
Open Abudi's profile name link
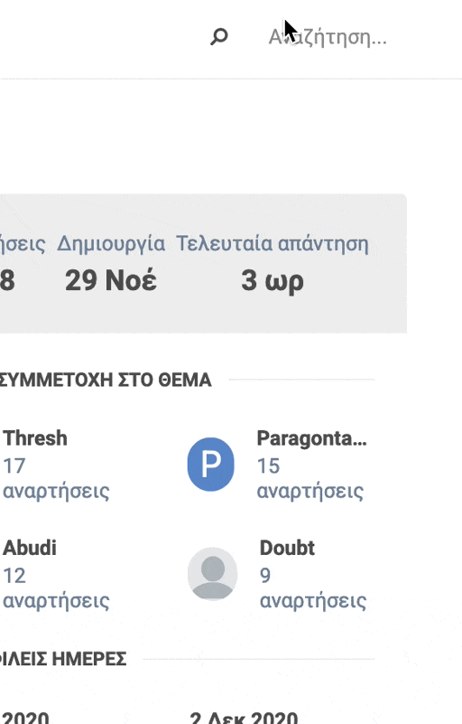coord(30,548)
